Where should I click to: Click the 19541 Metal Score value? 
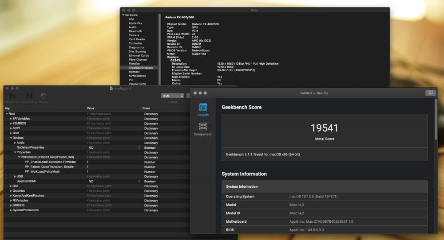325,128
